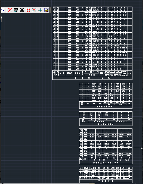143x184 pixels.
Task: Click the cell numbered 17 in the top table
Action: pos(54,8)
